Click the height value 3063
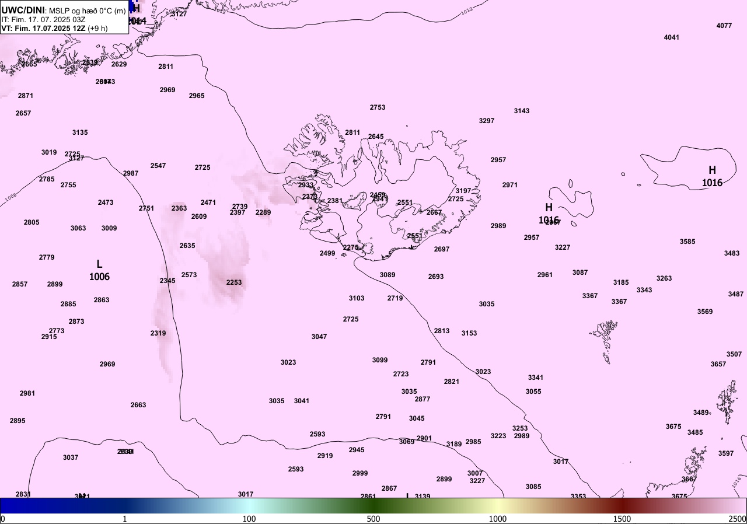 (78, 228)
